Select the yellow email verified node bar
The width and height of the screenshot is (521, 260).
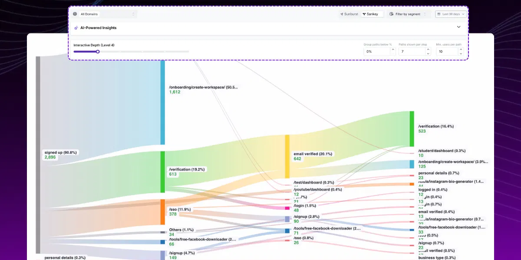(x=287, y=156)
